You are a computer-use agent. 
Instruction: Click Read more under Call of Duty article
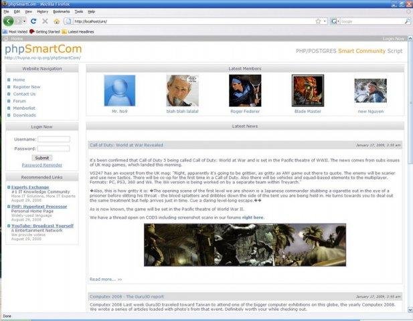tap(106, 279)
